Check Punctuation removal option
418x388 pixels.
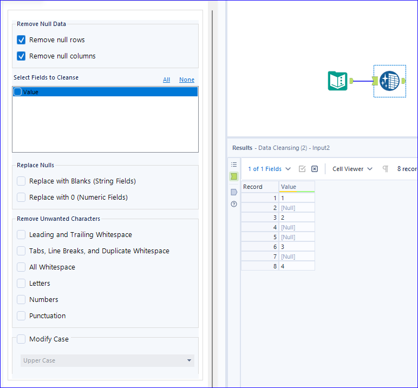21,316
